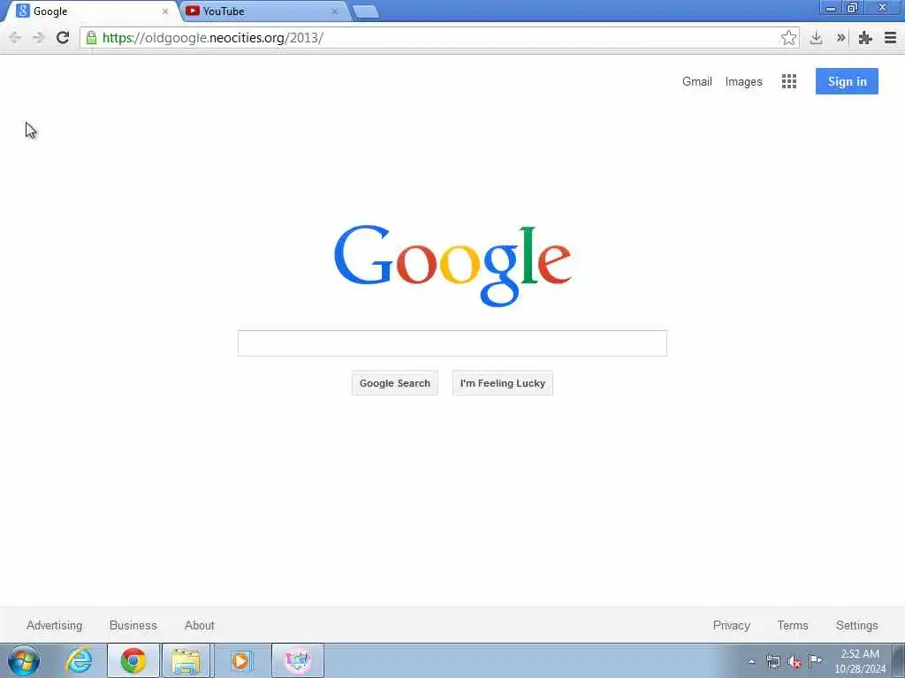This screenshot has width=905, height=678.
Task: Close the YouTube tab
Action: [335, 11]
